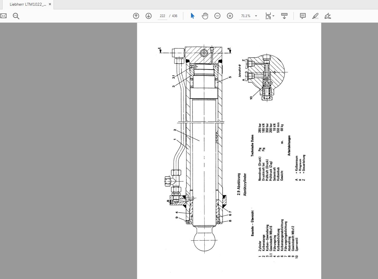The height and width of the screenshot is (279, 378).
Task: Activate the Hand tool
Action: click(x=205, y=16)
